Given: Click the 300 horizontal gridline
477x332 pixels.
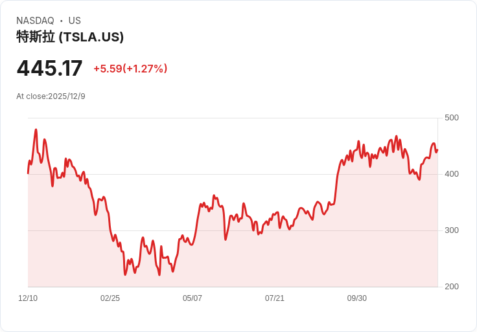Looking at the screenshot, I should (233, 230).
